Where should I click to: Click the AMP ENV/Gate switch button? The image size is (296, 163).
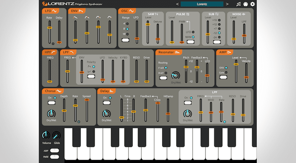coord(223,77)
